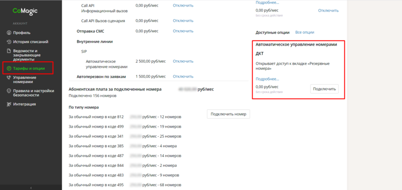
Task: Click the Подключить button
Action: pos(324,89)
